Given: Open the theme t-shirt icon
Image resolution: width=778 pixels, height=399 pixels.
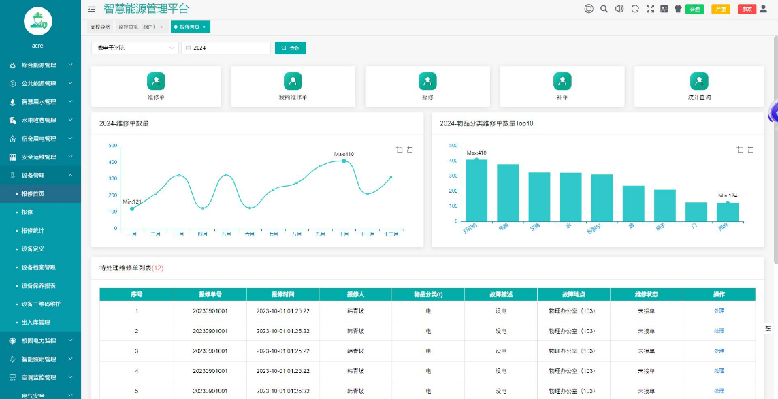Looking at the screenshot, I should (x=678, y=9).
